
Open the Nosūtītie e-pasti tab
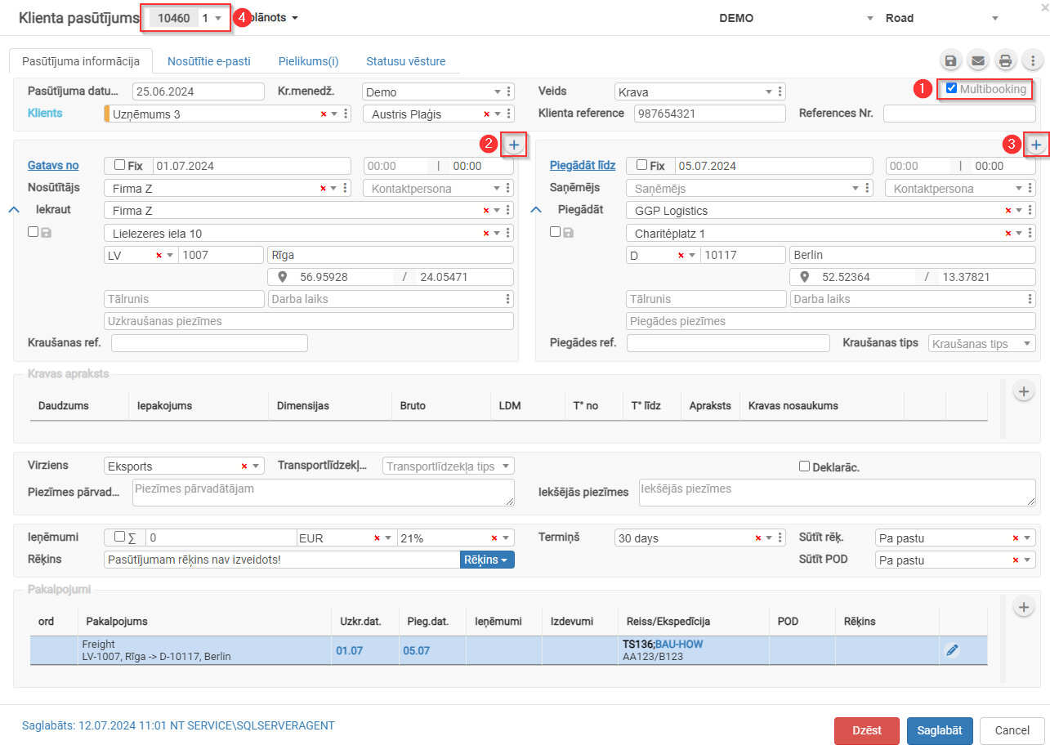(209, 61)
